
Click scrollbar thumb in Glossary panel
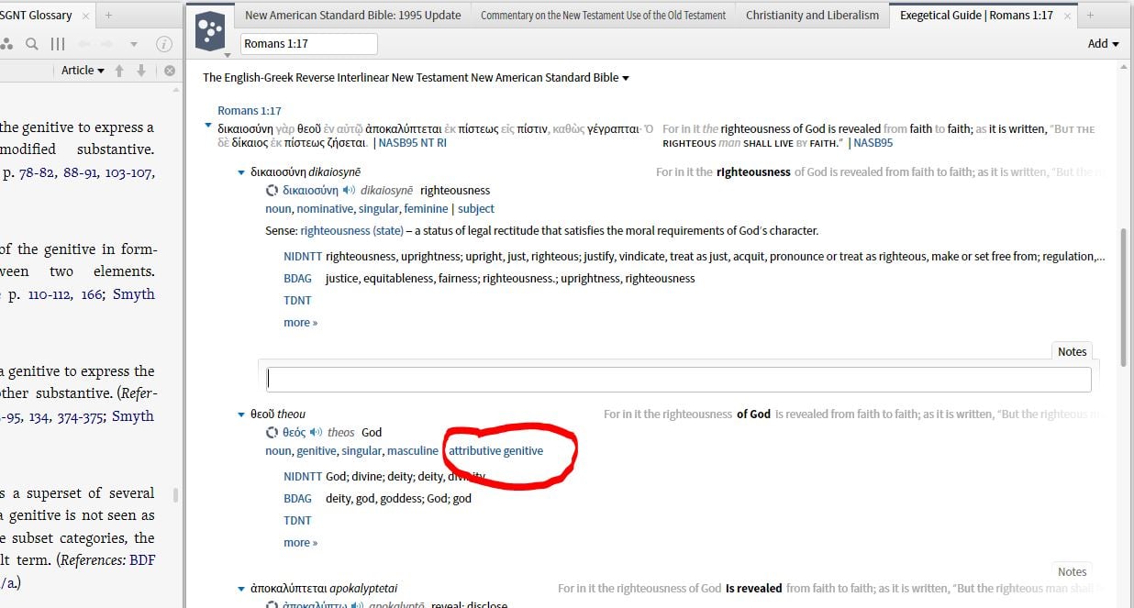point(175,496)
